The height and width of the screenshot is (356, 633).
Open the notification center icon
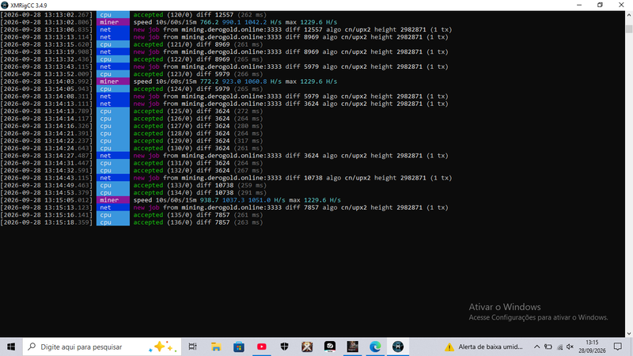618,347
